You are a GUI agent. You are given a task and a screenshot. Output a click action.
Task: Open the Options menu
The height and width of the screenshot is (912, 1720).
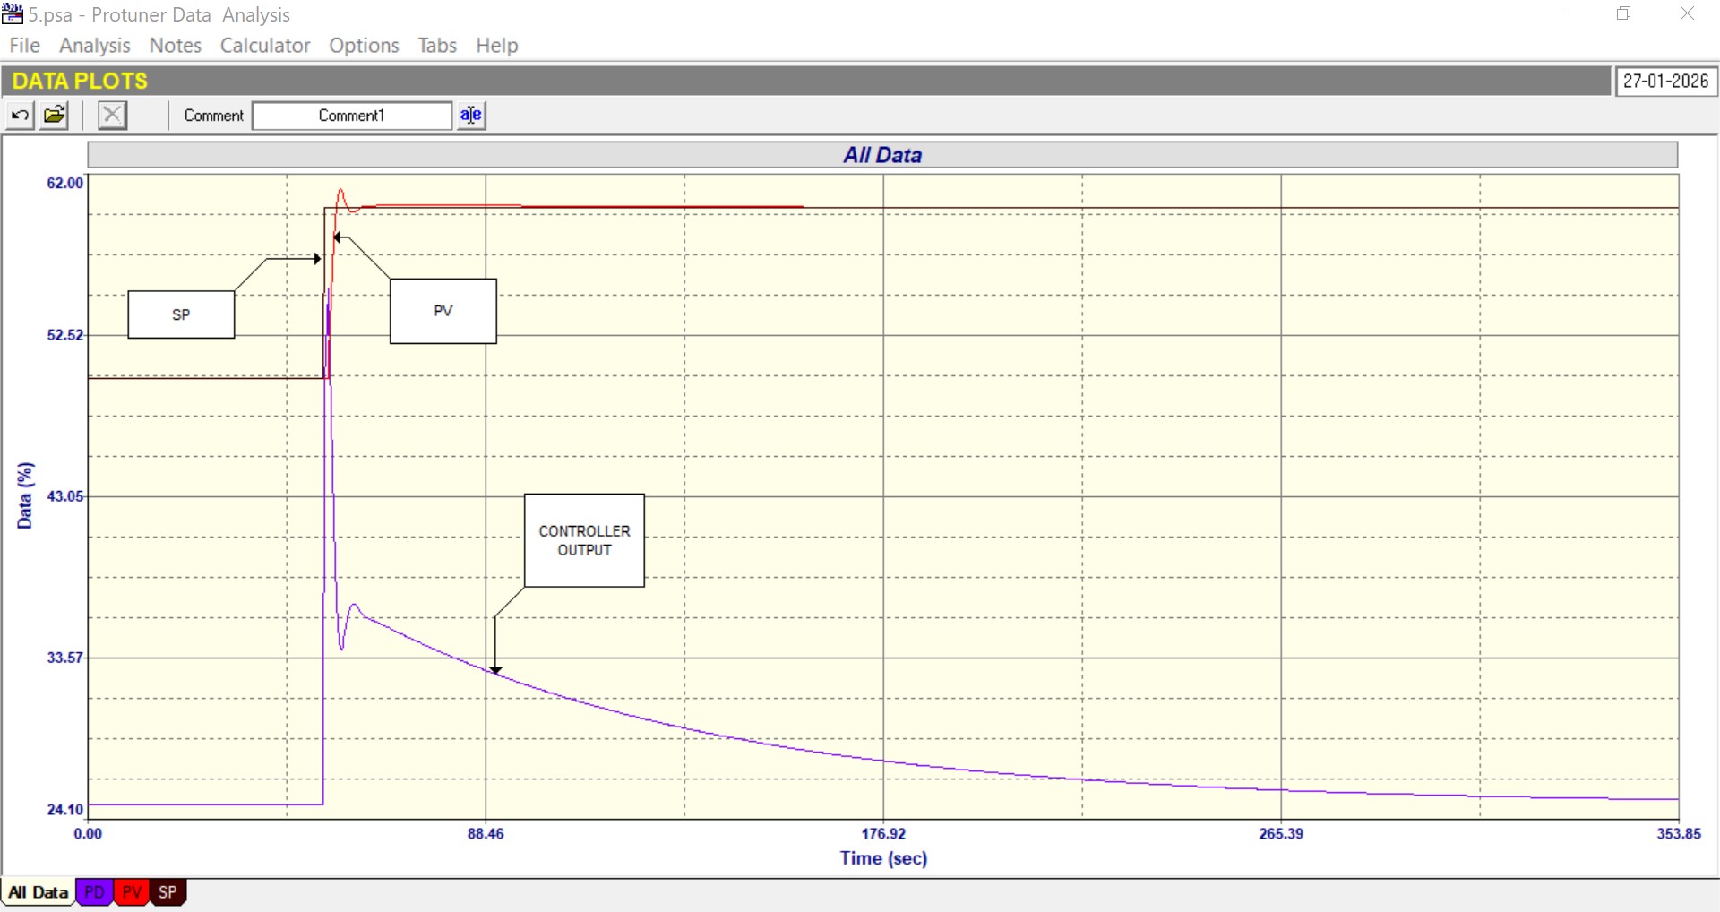pos(364,46)
